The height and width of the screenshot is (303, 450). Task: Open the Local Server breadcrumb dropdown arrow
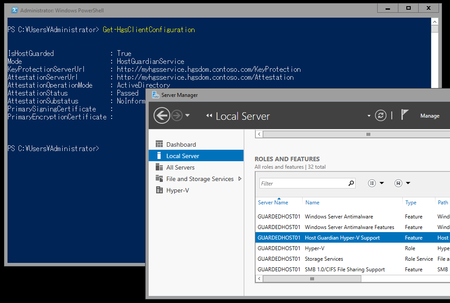pos(369,115)
